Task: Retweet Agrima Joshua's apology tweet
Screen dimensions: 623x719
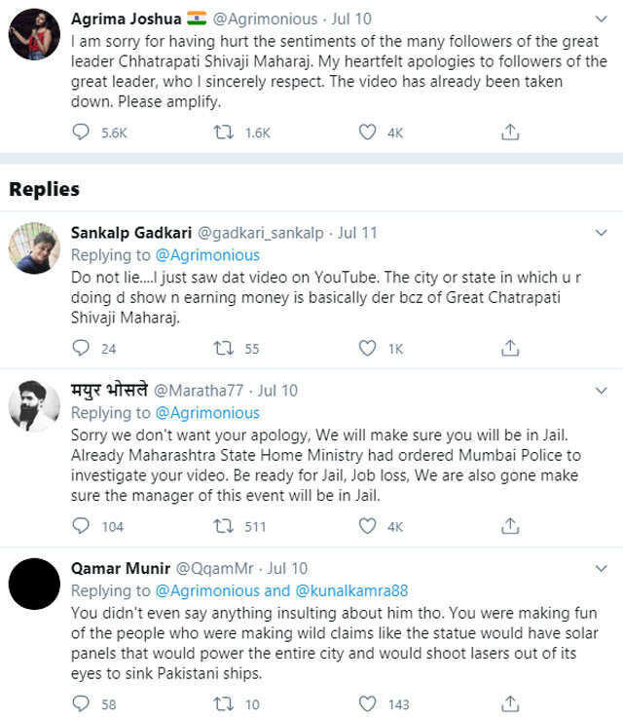Action: tap(223, 132)
